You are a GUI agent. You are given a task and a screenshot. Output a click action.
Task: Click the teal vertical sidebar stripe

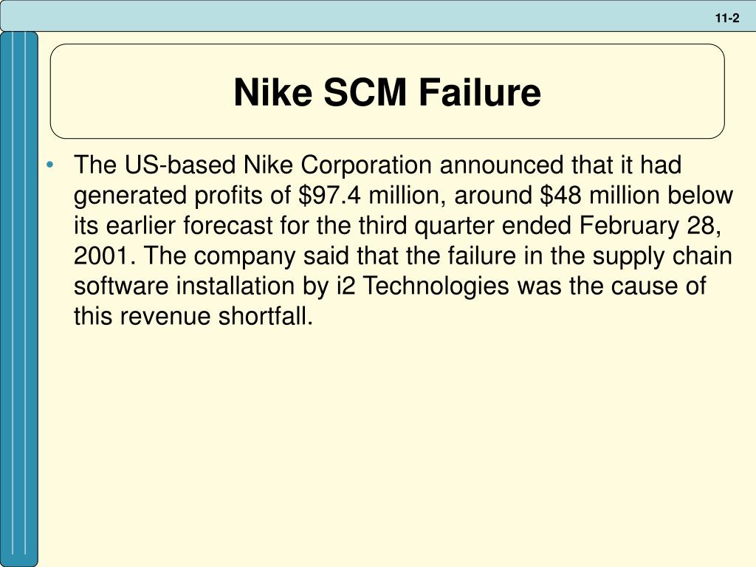[x=18, y=299]
